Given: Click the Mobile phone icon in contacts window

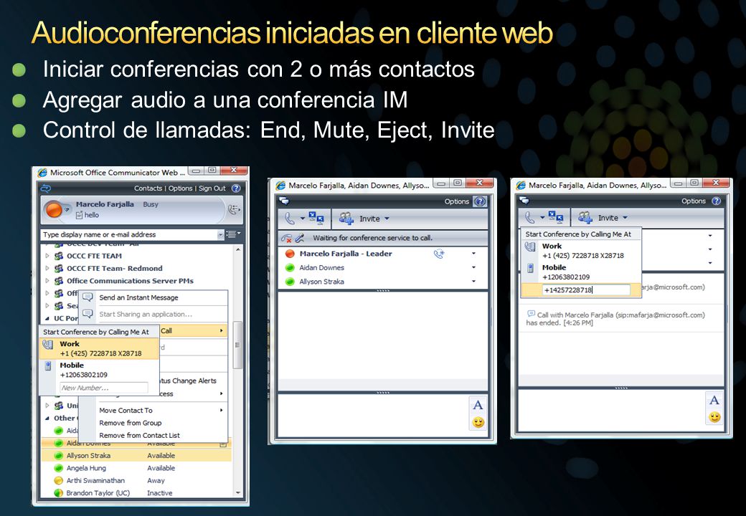Looking at the screenshot, I should 48,365.
